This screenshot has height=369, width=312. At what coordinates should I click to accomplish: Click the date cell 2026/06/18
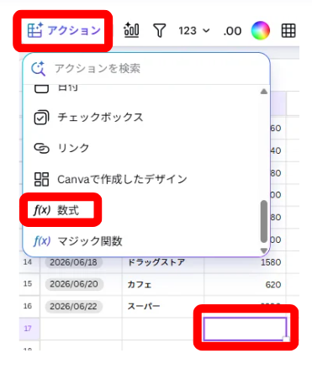(x=73, y=262)
